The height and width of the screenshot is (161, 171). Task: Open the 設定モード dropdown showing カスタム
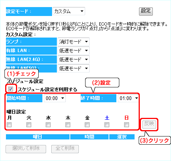coord(69,11)
